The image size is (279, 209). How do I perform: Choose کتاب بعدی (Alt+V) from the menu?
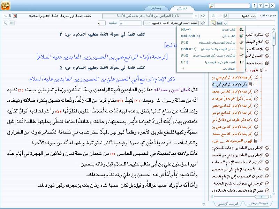tap(211, 30)
